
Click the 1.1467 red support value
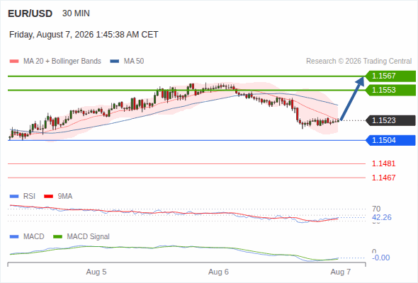tap(383, 178)
